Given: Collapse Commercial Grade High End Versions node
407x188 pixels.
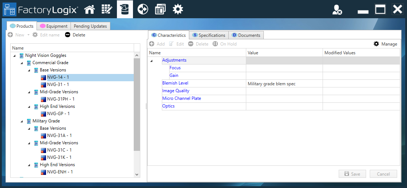Looking at the screenshot, I should pos(29,106).
